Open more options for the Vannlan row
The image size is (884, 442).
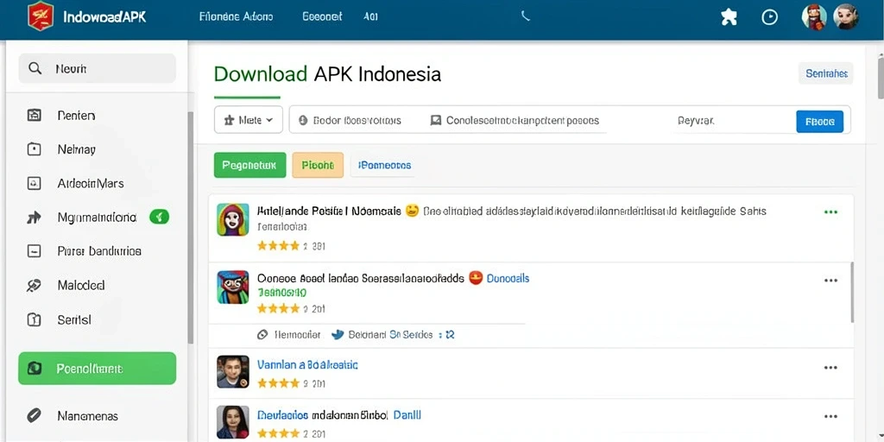[x=830, y=368]
